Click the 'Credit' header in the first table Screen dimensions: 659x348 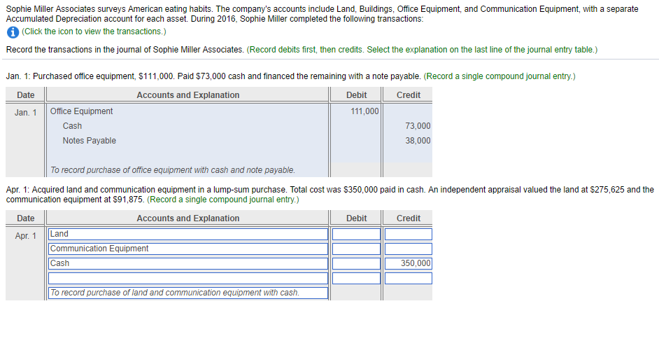pos(409,95)
